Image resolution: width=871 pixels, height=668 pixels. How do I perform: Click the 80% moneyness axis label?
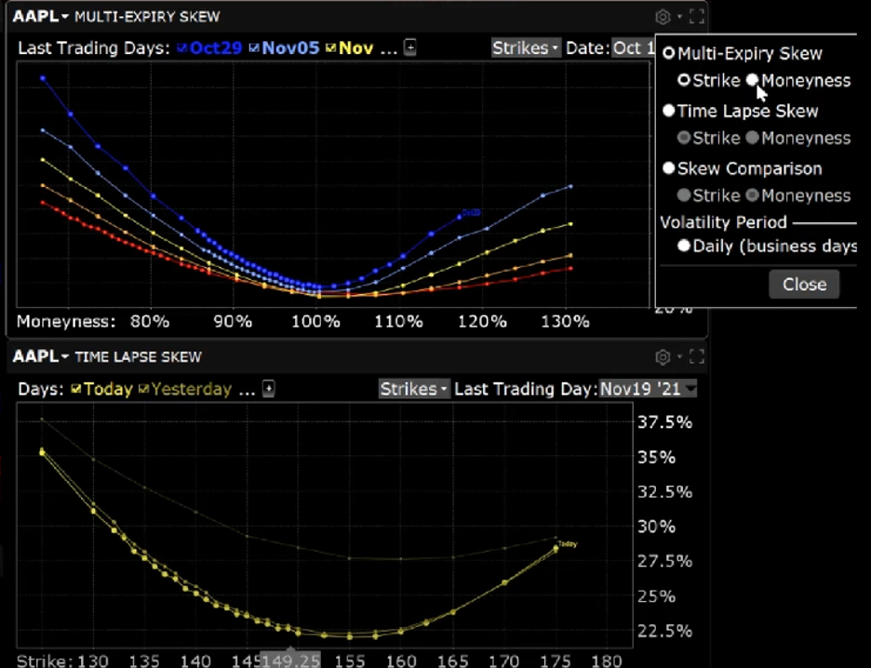click(x=150, y=322)
